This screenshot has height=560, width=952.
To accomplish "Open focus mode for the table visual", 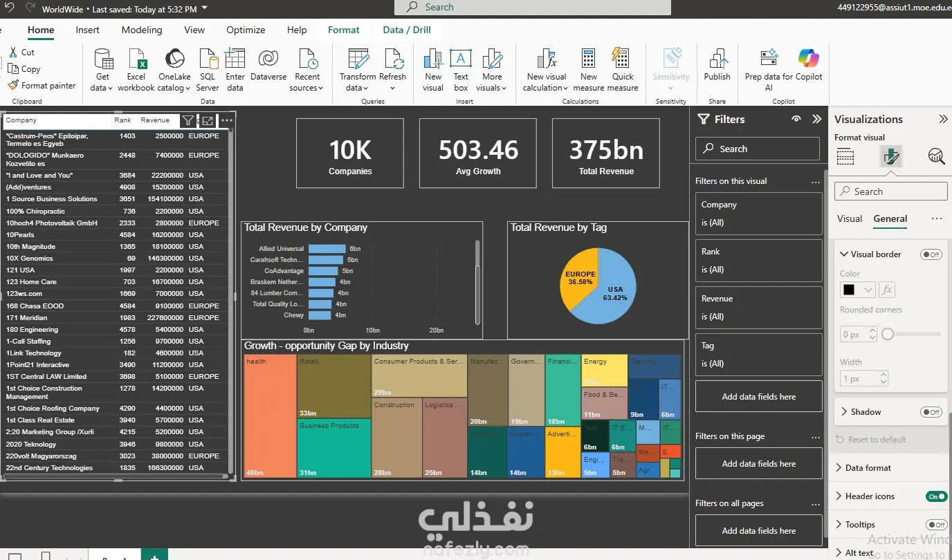I will pos(208,120).
